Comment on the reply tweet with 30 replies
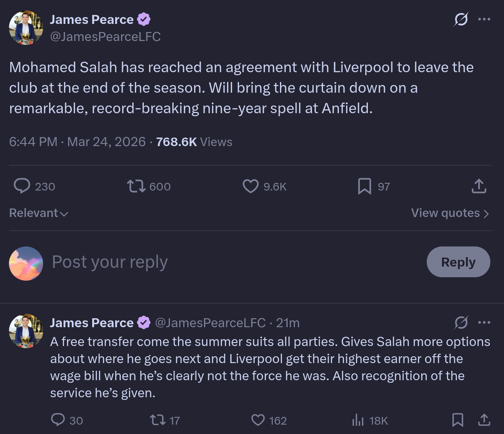The width and height of the screenshot is (504, 434). point(58,420)
